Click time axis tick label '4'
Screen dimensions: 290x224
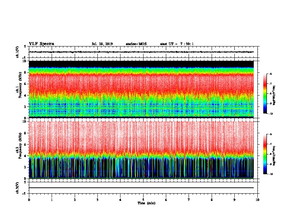coord(120,200)
